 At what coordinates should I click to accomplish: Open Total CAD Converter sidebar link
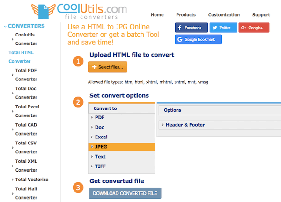(26, 130)
